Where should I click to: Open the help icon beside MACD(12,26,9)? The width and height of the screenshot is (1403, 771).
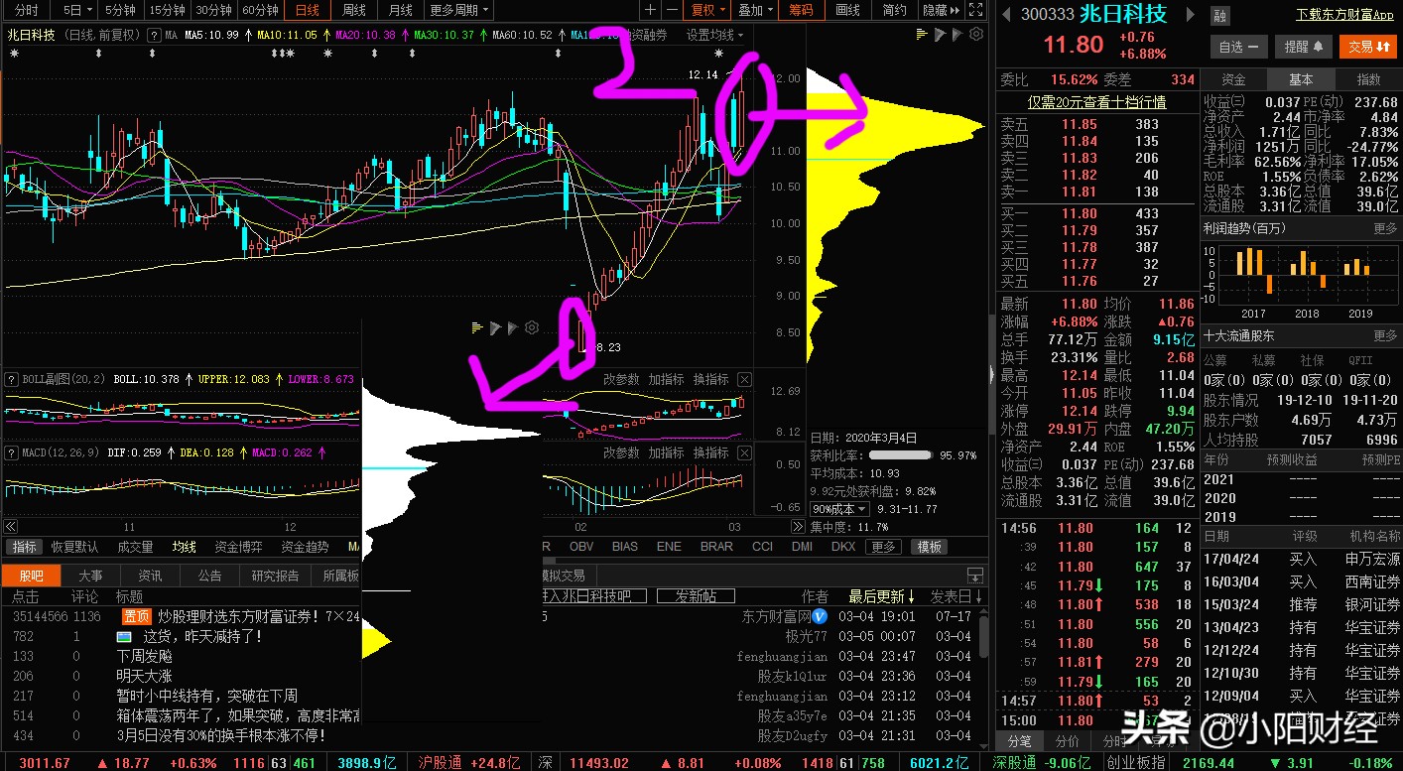(x=12, y=452)
